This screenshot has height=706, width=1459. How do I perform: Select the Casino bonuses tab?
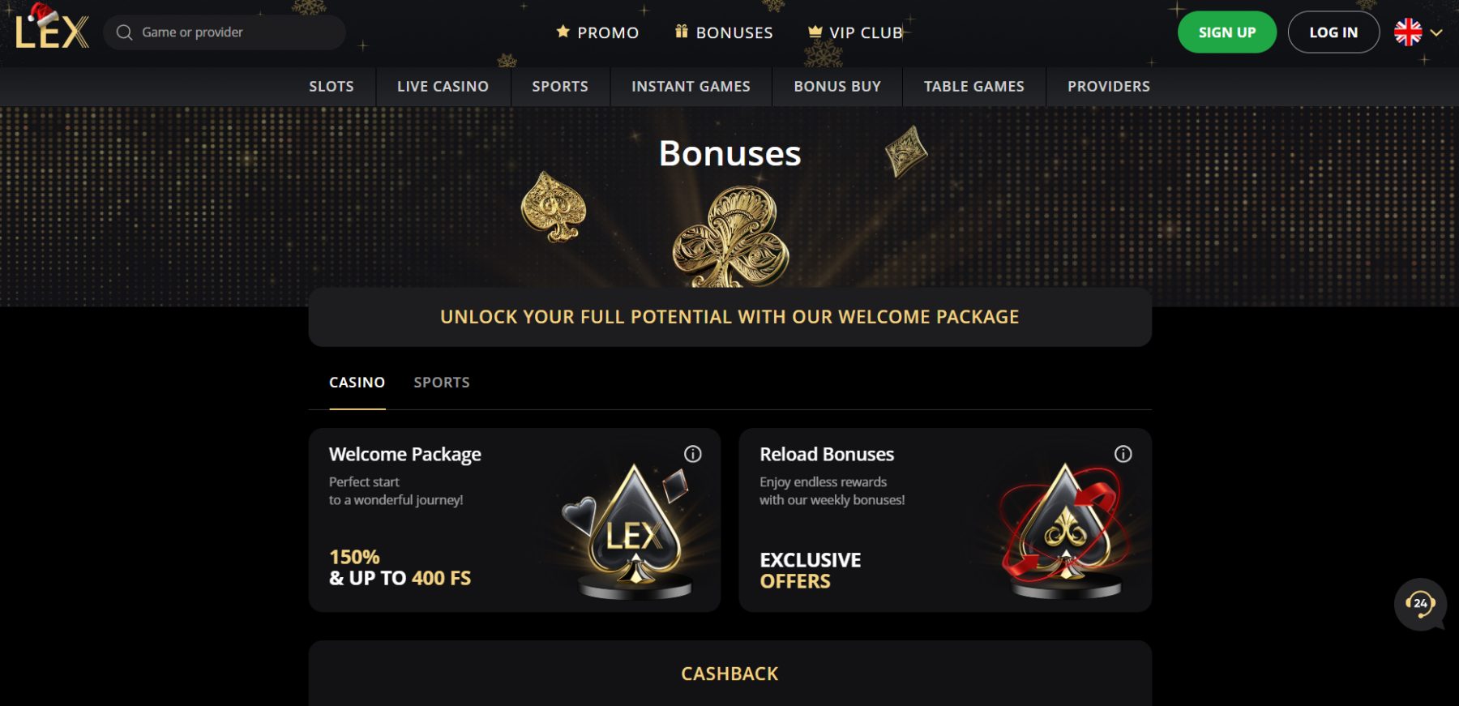[x=357, y=383]
